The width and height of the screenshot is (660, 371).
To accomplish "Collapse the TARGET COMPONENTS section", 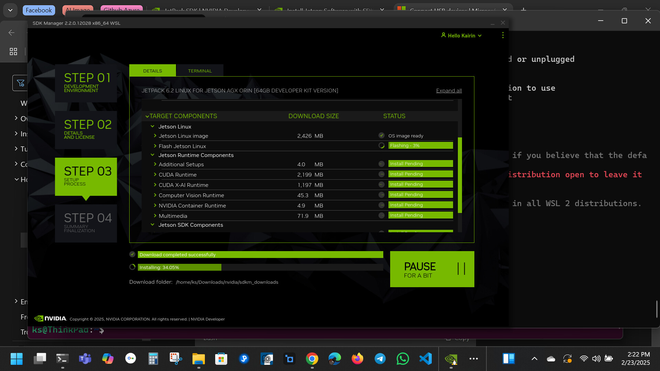I will click(x=147, y=116).
